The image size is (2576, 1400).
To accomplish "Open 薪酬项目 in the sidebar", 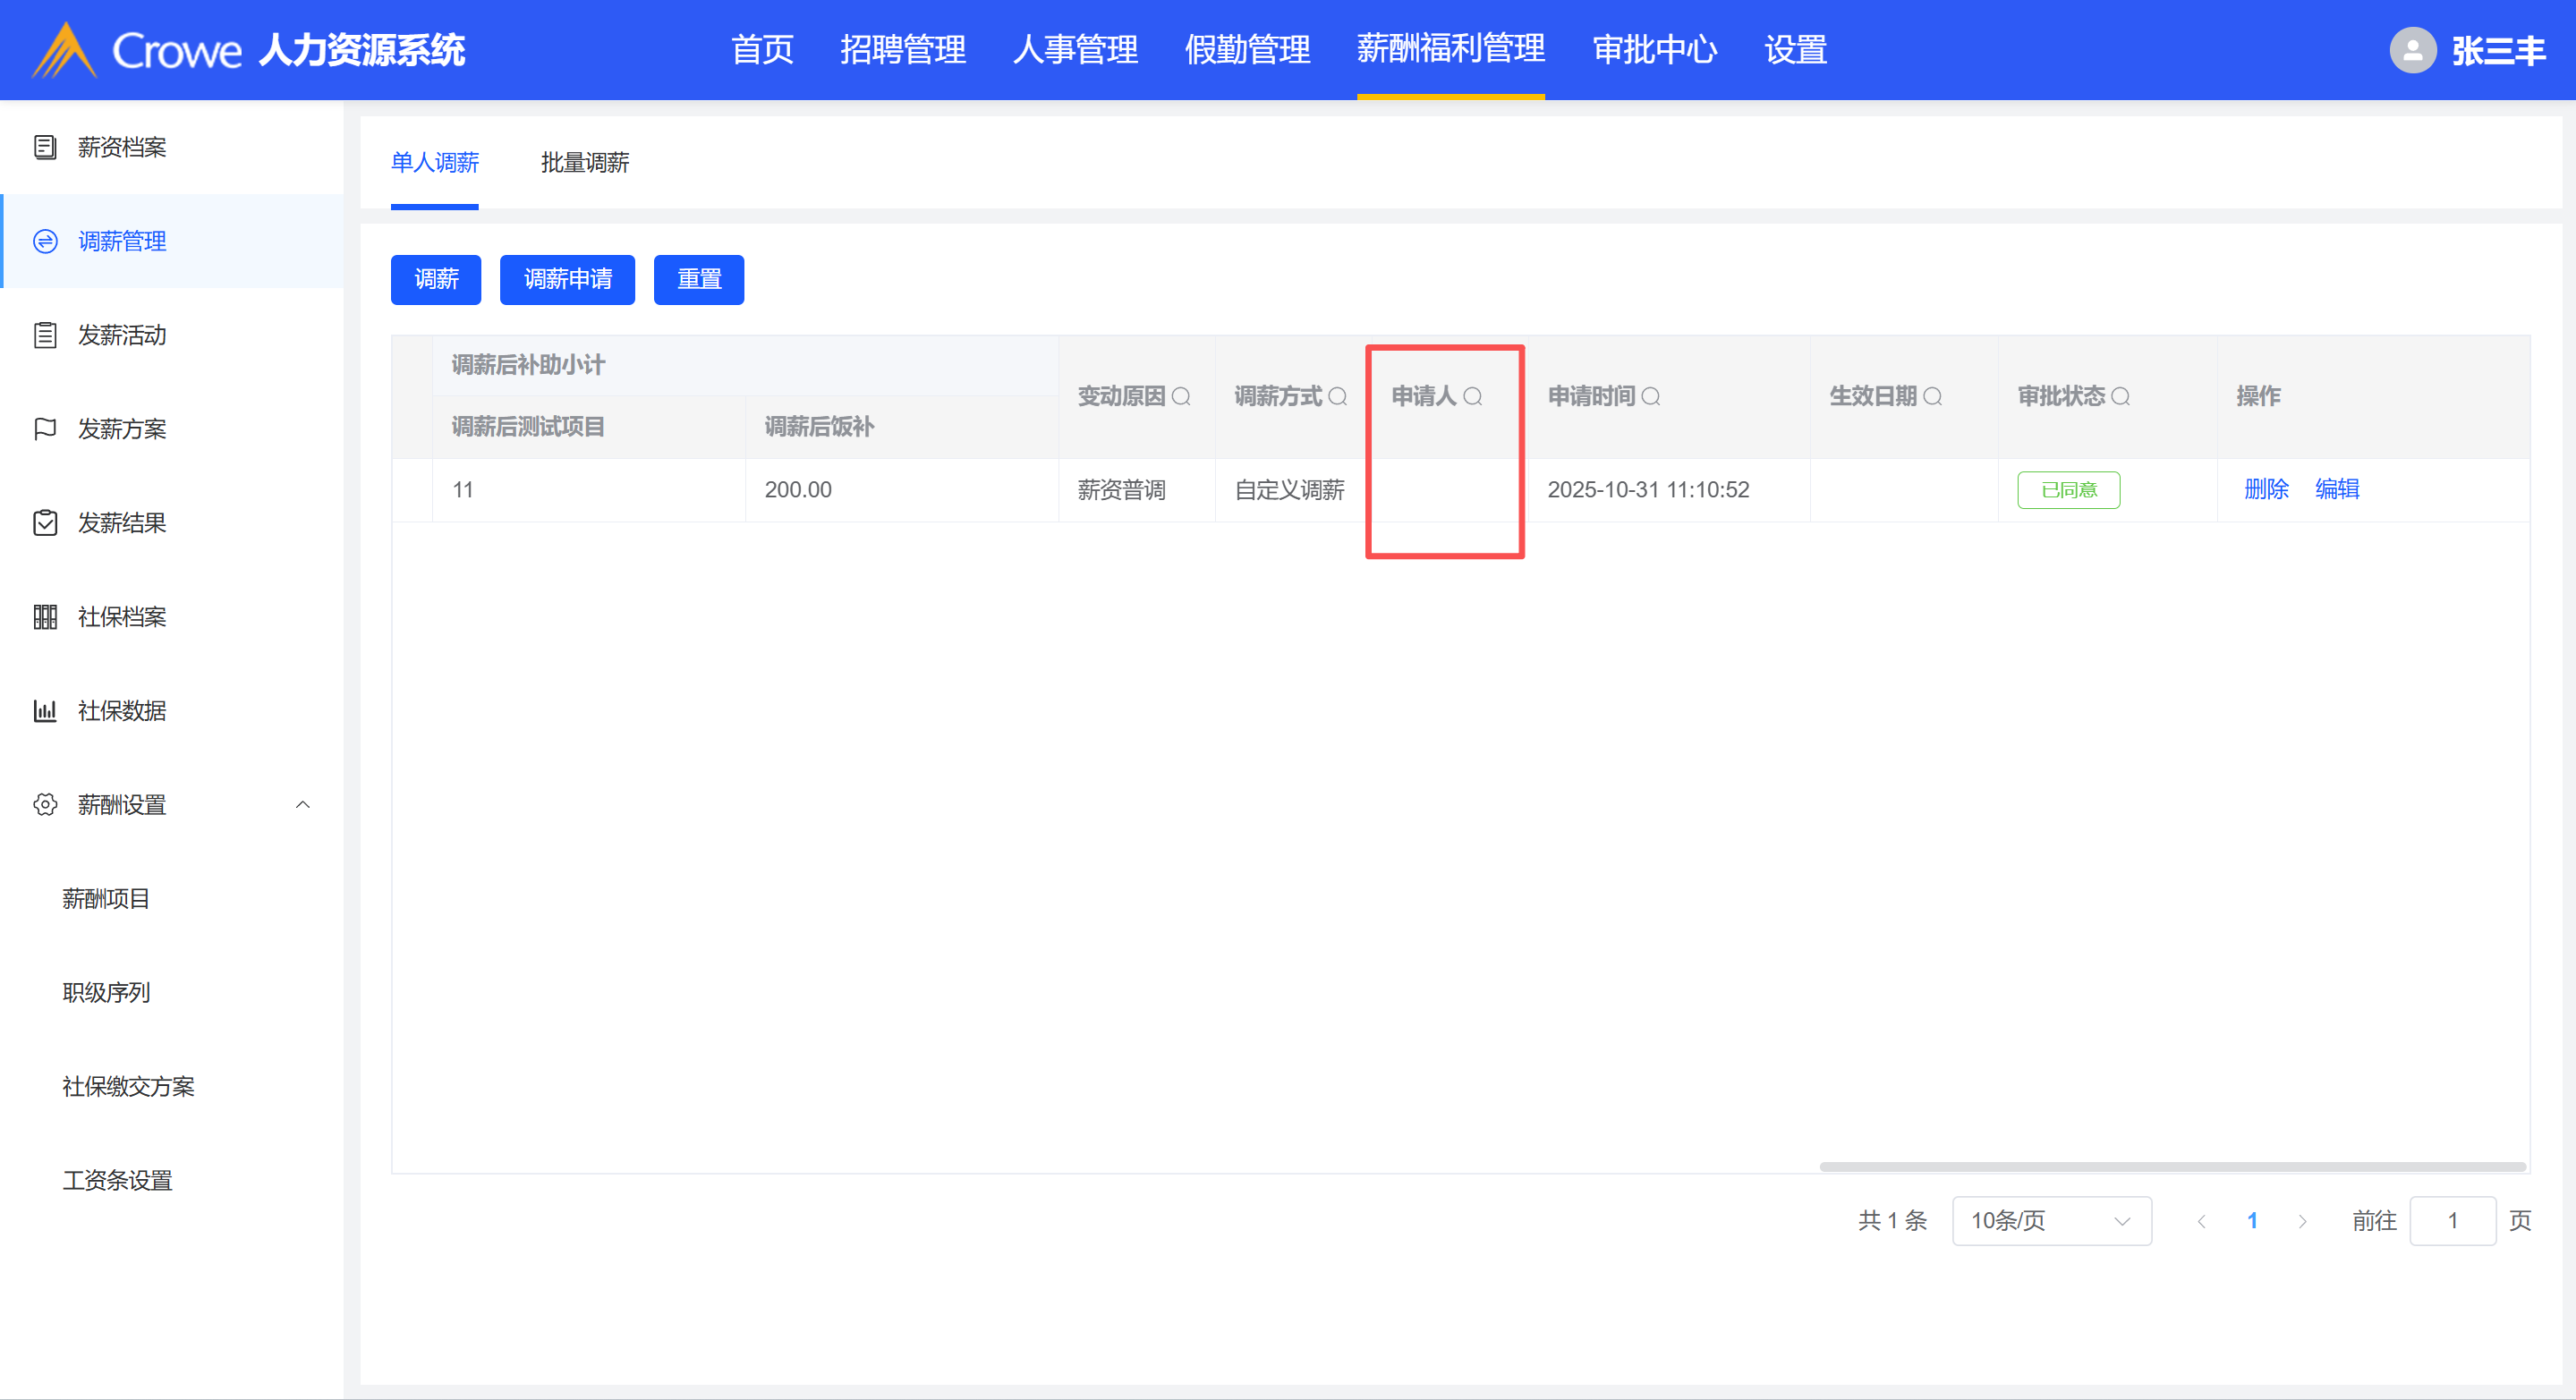I will [x=106, y=899].
